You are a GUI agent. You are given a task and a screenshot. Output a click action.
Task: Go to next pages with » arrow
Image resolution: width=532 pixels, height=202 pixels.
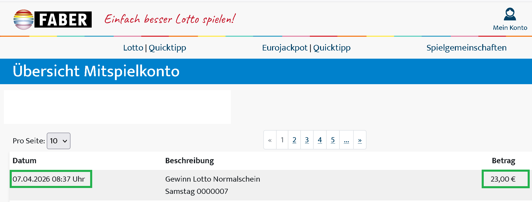click(360, 140)
